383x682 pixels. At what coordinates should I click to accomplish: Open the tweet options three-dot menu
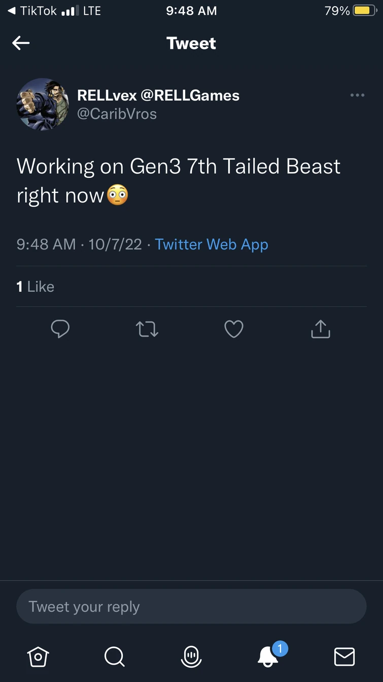tap(357, 95)
